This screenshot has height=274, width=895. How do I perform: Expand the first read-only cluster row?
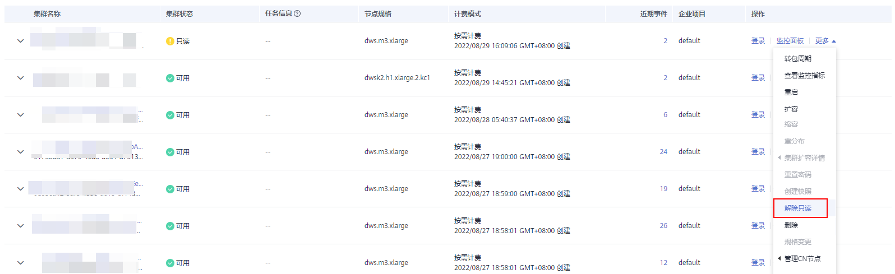point(21,41)
